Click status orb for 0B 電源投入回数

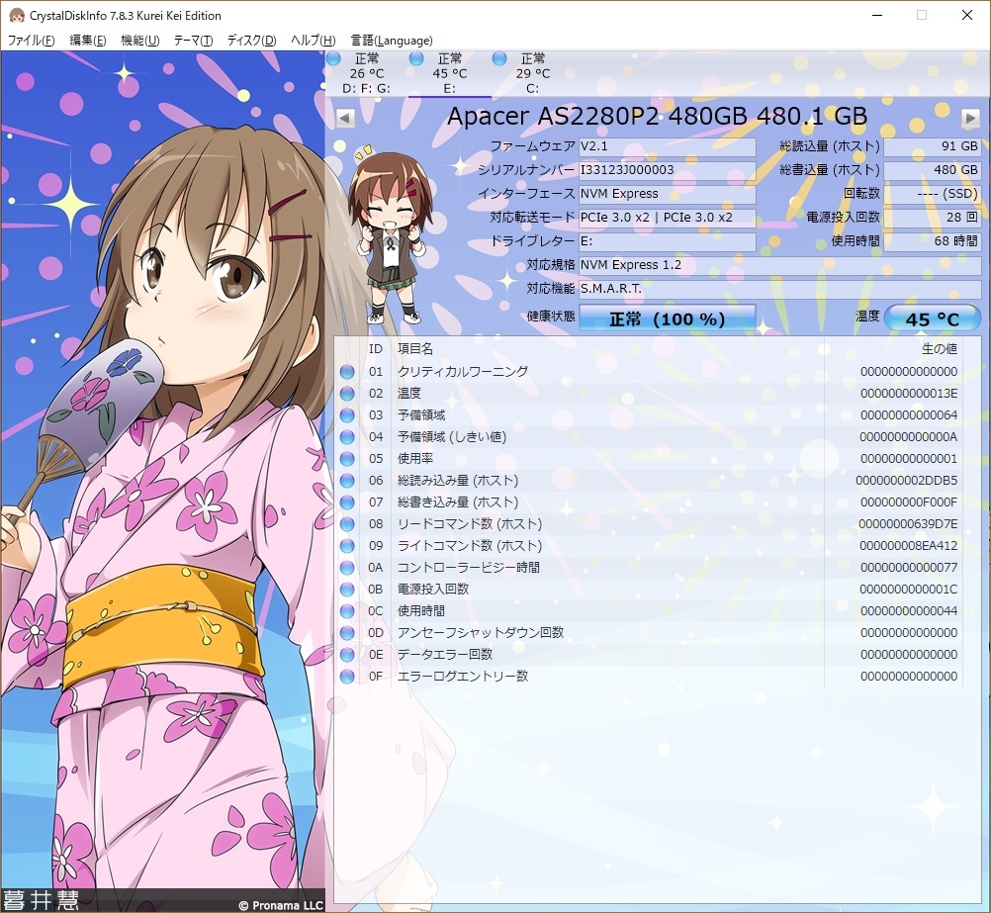coord(347,590)
